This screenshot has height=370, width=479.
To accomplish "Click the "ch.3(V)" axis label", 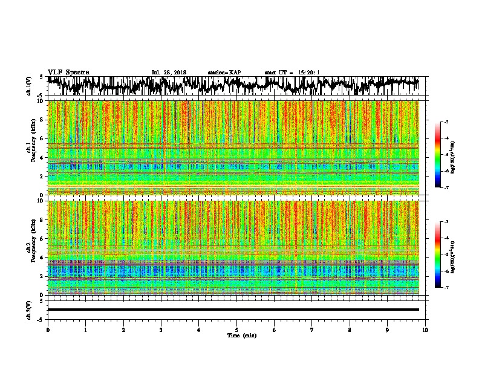I will click(29, 310).
